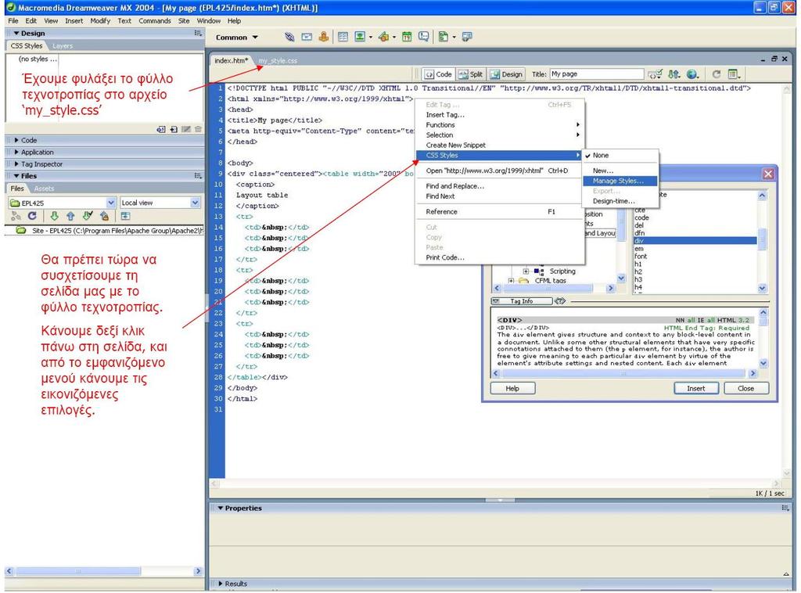801x593 pixels.
Task: Click the Get Files green arrow
Action: pyautogui.click(x=54, y=216)
